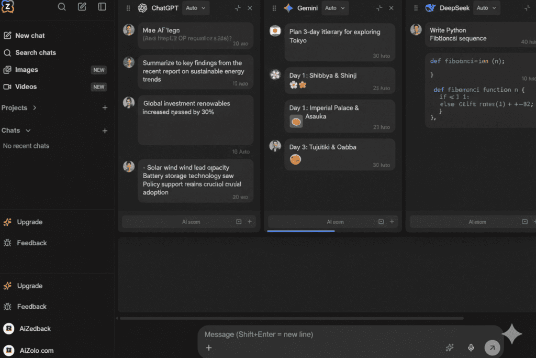
Task: Open the Auto dropdown in Gemini panel
Action: (x=335, y=8)
